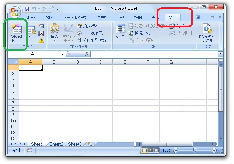Switch to Page Break Preview button
234x164 pixels.
click(156, 150)
